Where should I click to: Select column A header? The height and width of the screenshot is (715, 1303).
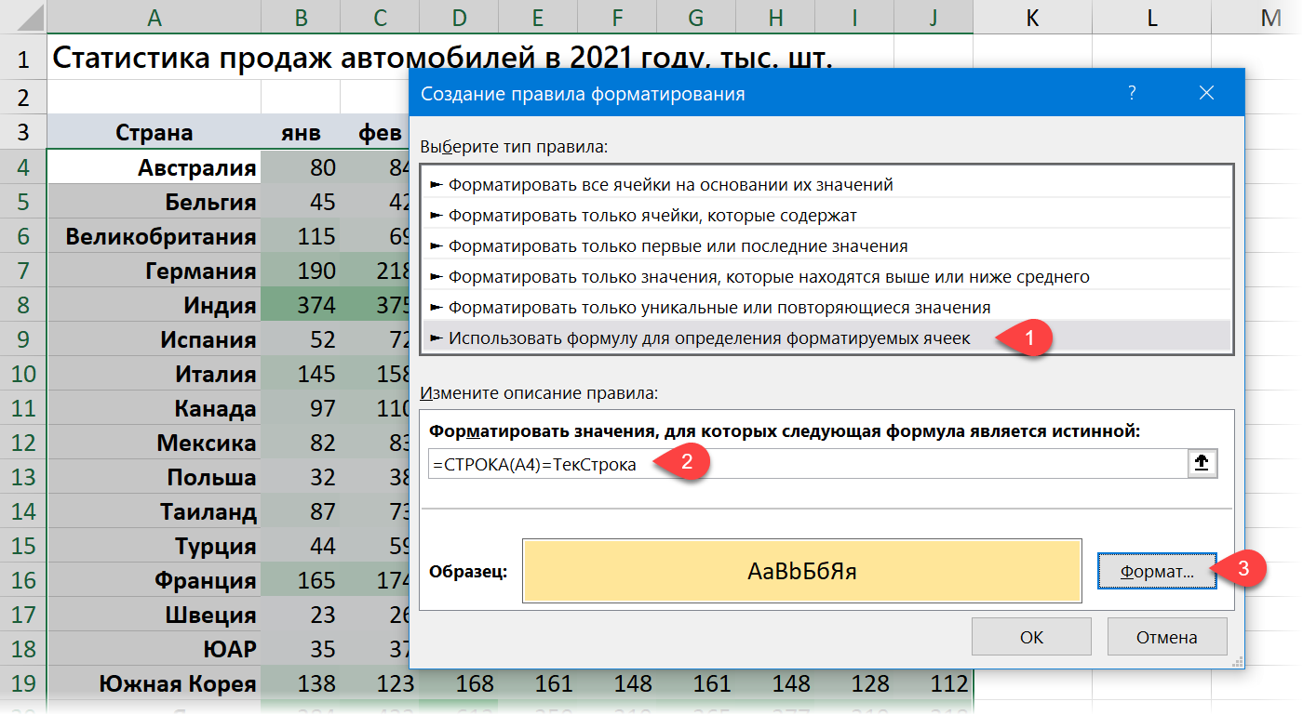pos(154,17)
